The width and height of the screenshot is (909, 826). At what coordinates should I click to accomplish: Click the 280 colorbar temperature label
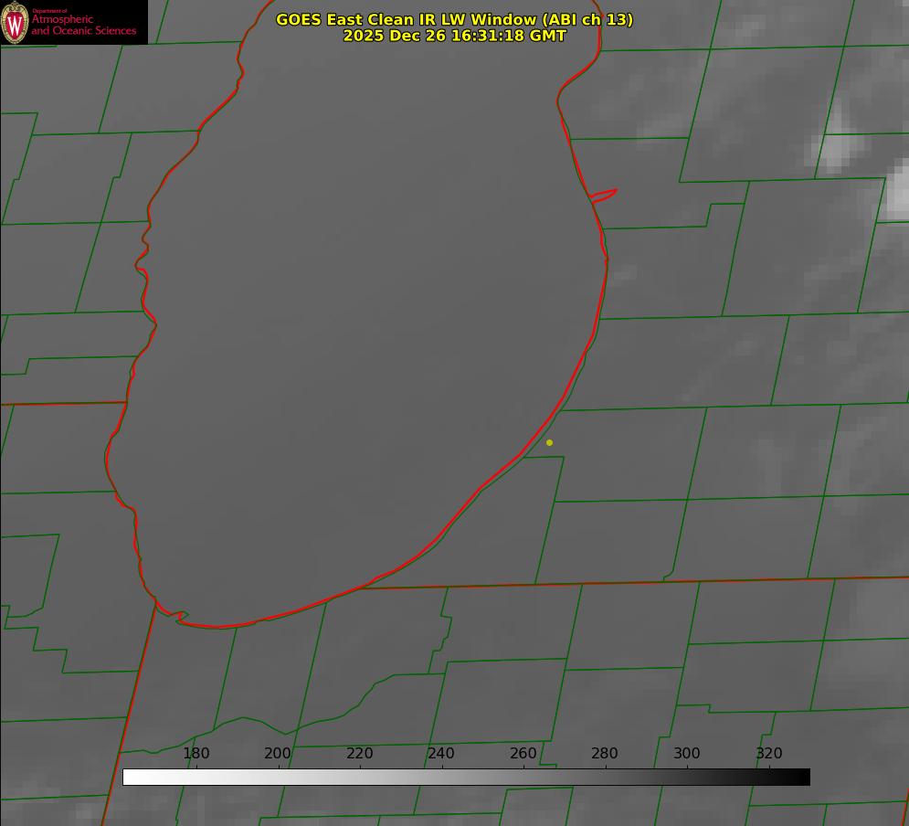click(x=605, y=754)
